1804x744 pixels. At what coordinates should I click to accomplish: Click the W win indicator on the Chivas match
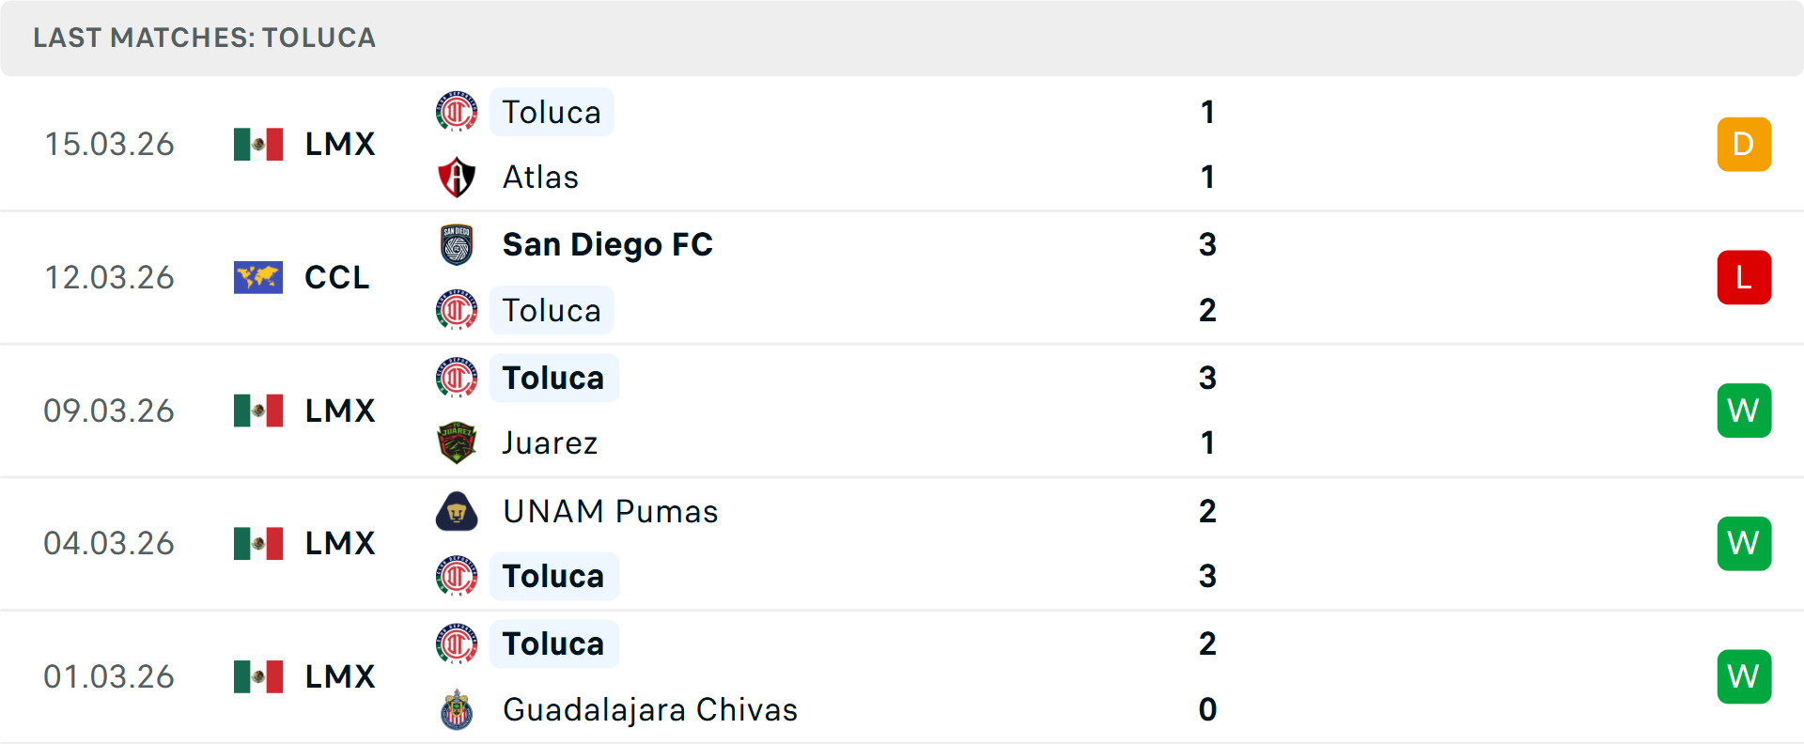click(x=1744, y=675)
